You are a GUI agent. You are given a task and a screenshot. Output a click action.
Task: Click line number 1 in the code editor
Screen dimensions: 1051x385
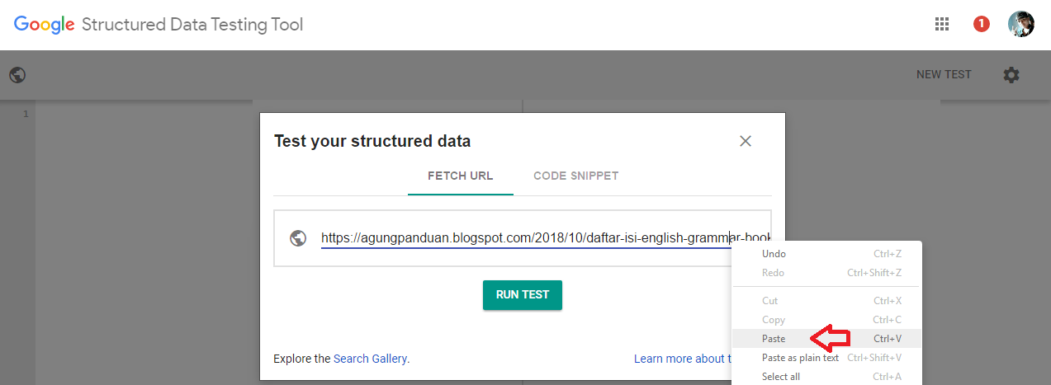26,114
